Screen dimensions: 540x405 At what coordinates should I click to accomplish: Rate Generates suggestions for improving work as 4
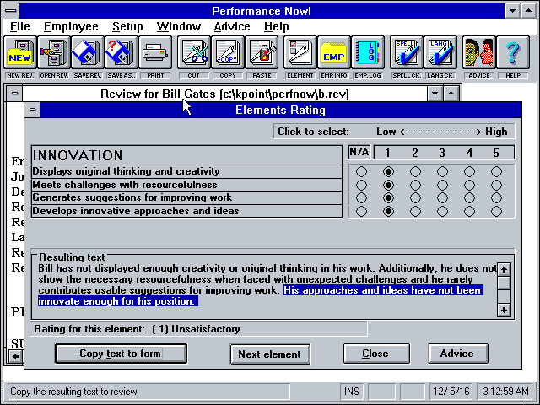[469, 197]
